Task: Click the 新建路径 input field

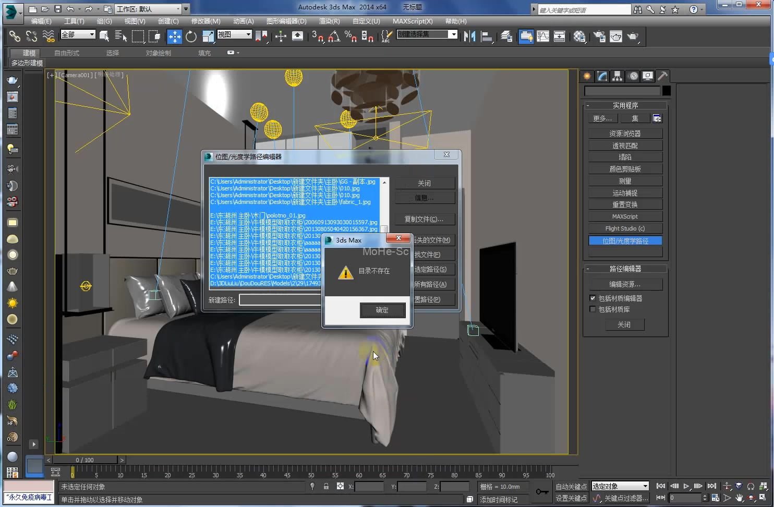Action: click(280, 300)
